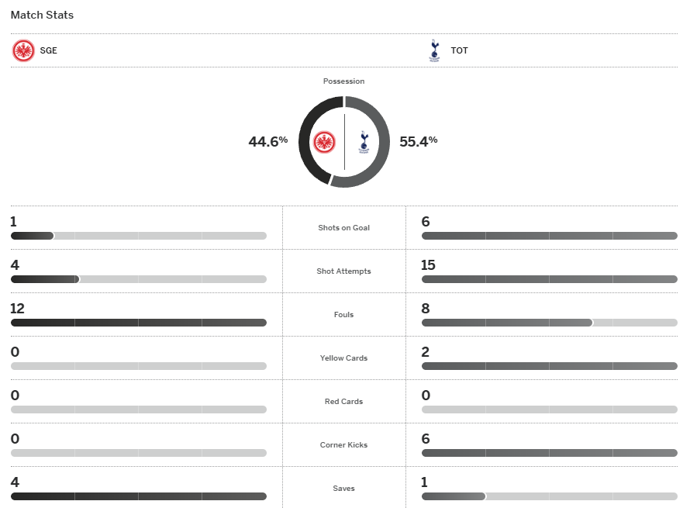Click the TOT Shot Attempts bar

549,279
